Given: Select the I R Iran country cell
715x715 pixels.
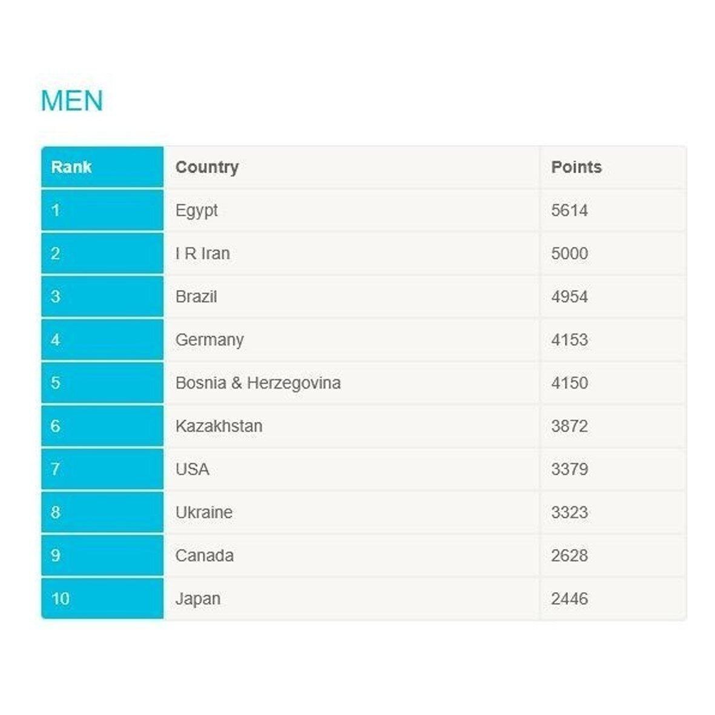Looking at the screenshot, I should 203,254.
